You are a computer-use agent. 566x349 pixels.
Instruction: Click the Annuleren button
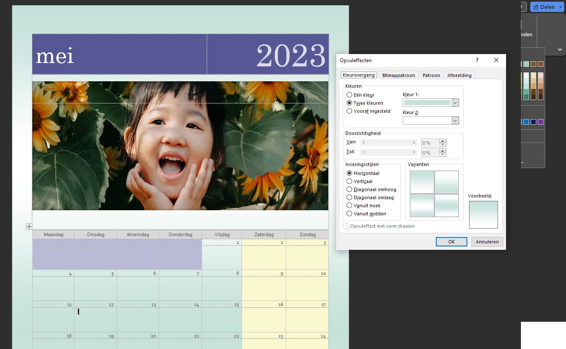(x=487, y=242)
